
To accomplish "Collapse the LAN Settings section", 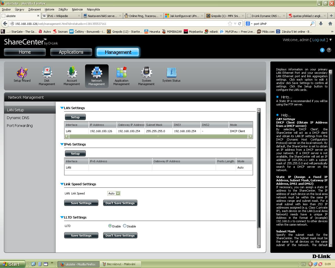I will [x=62, y=108].
